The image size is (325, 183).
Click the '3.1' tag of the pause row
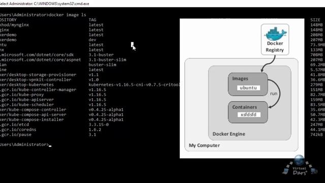(x=92, y=134)
